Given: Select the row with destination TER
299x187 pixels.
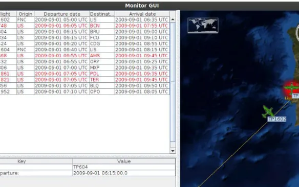Looking at the screenshot, I should pyautogui.click(x=84, y=80).
